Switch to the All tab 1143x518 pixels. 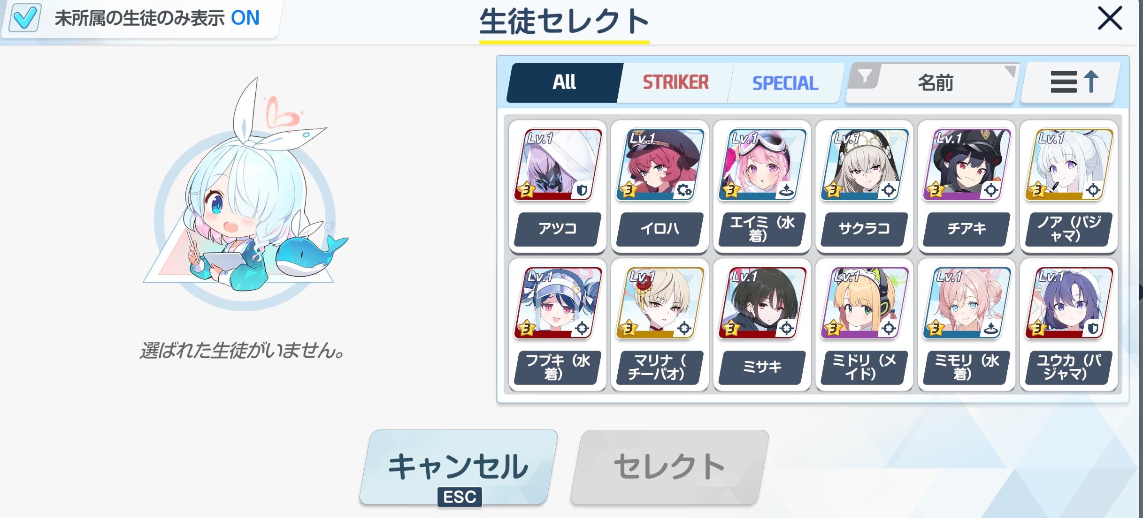pos(564,83)
